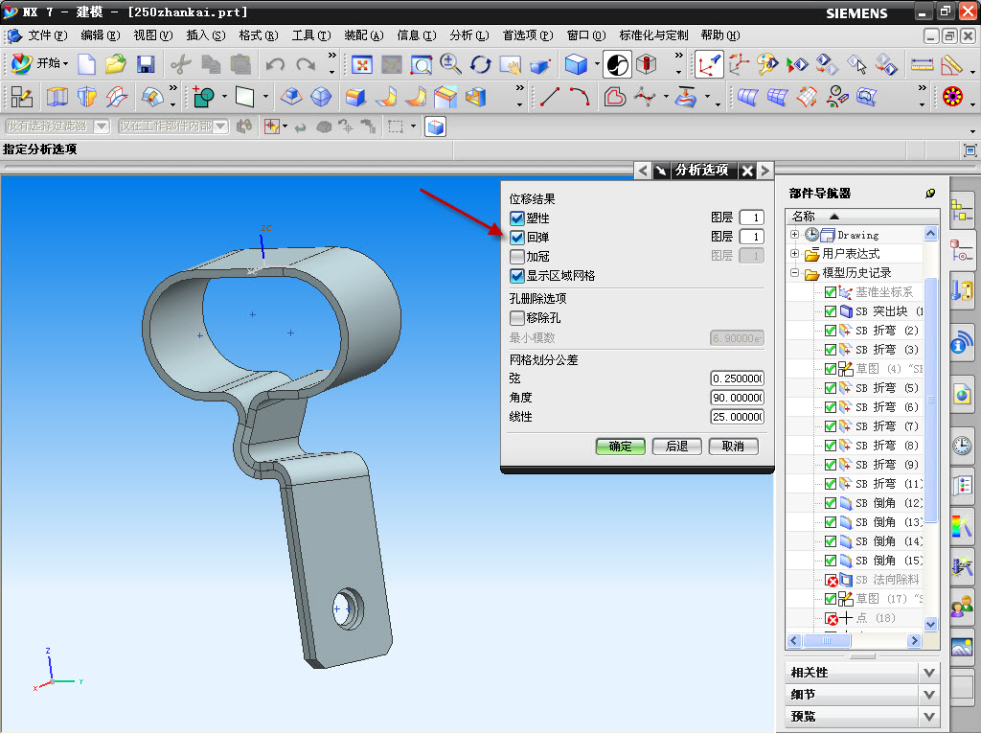This screenshot has height=734, width=981.
Task: Open the assembly navigator sidebar icon
Action: pos(962,211)
